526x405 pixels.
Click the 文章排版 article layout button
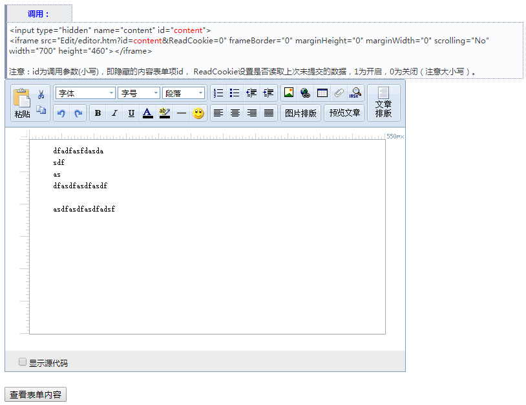(383, 103)
